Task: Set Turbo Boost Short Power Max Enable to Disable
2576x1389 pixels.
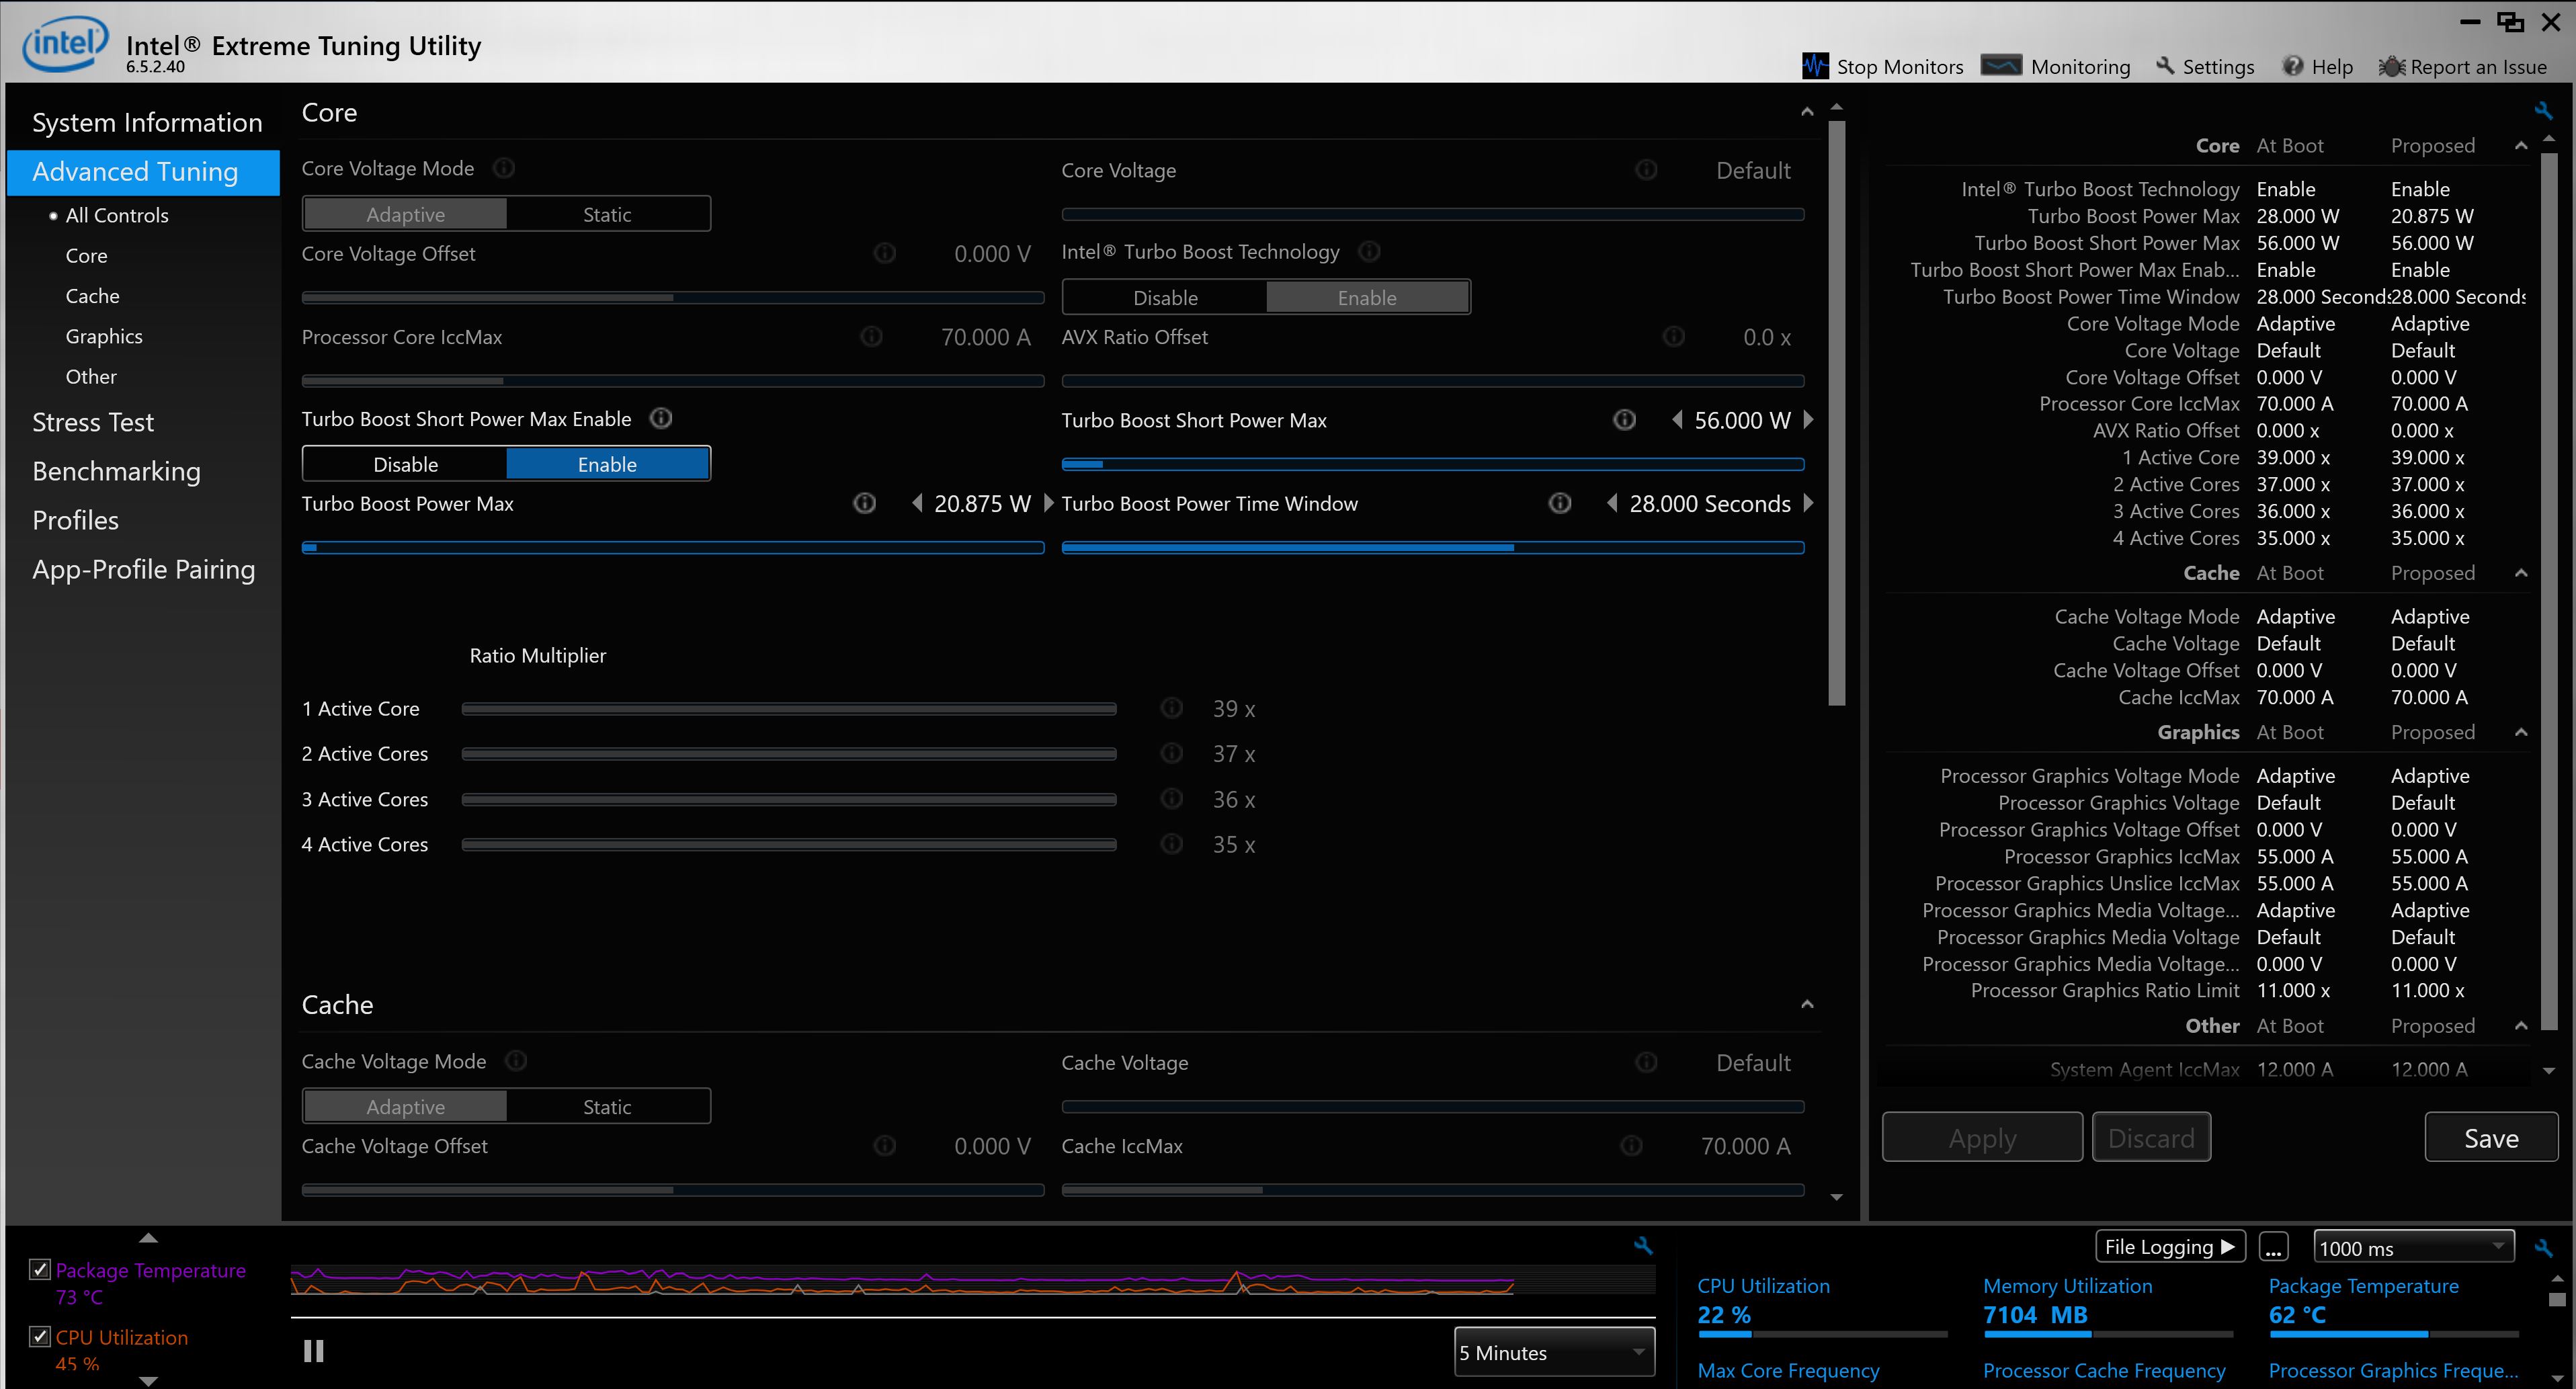Action: pos(405,464)
